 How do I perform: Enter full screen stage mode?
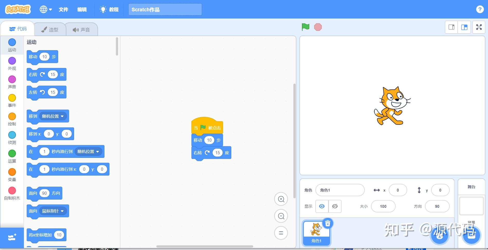click(479, 27)
